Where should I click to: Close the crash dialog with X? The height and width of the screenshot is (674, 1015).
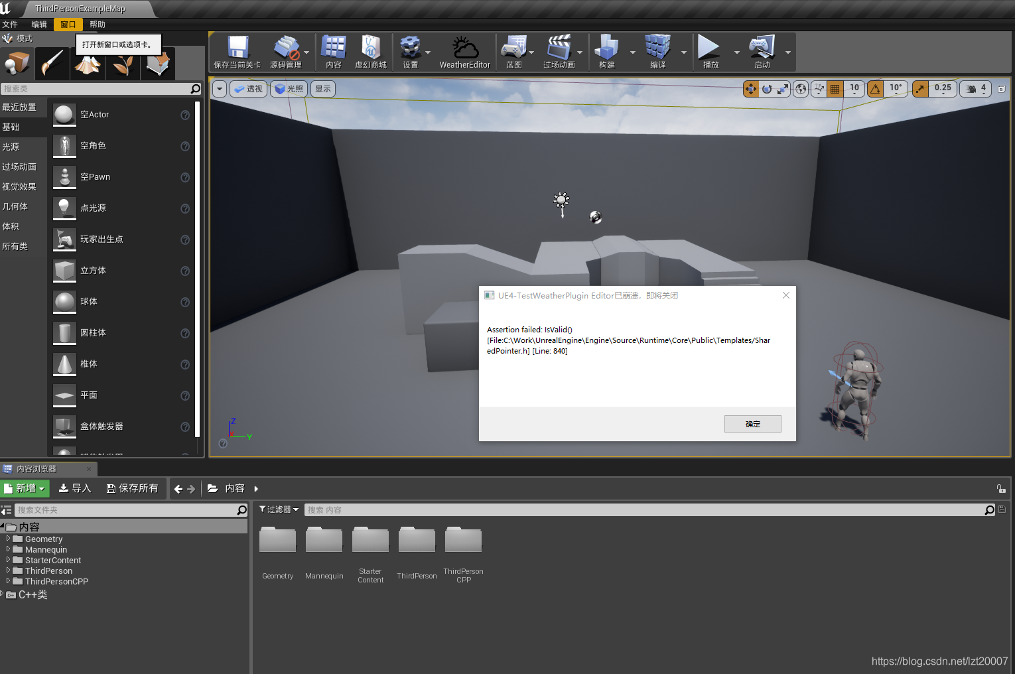(x=786, y=295)
